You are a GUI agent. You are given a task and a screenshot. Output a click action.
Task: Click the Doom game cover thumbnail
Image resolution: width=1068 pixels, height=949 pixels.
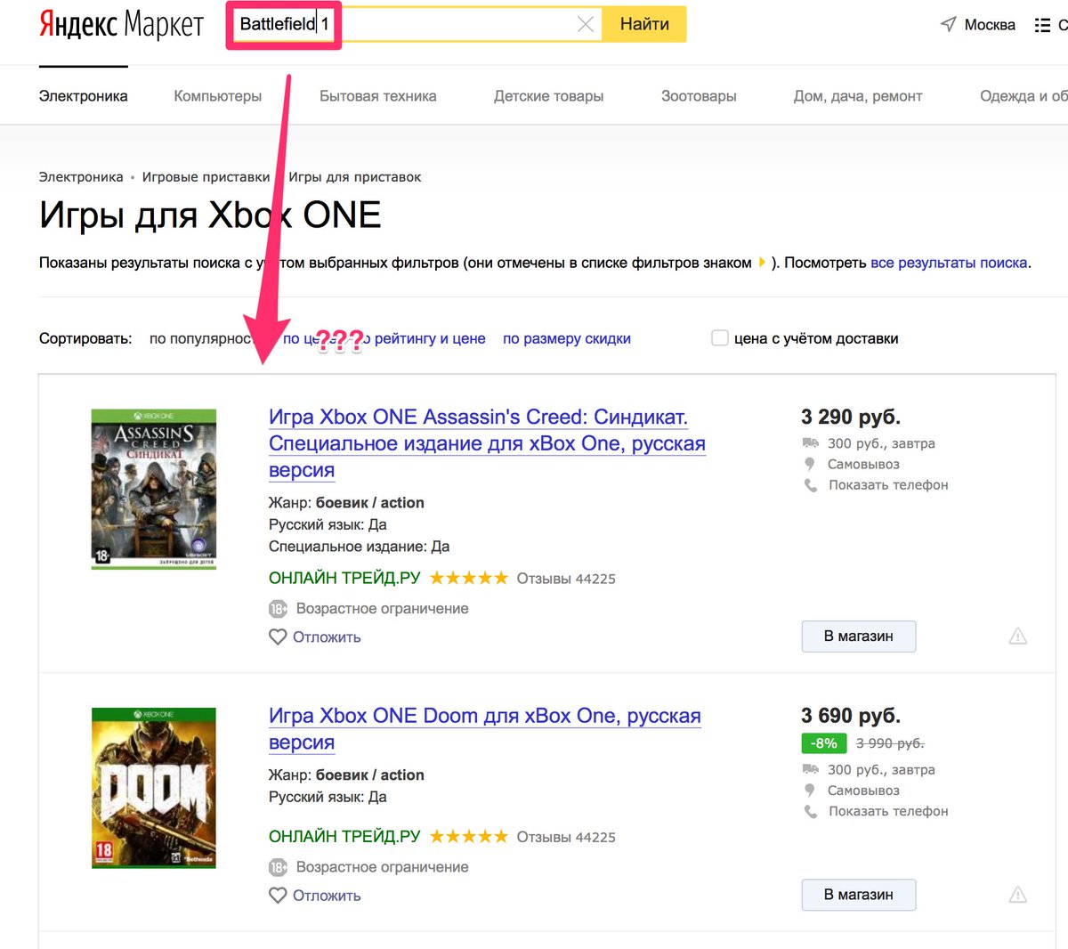[154, 788]
